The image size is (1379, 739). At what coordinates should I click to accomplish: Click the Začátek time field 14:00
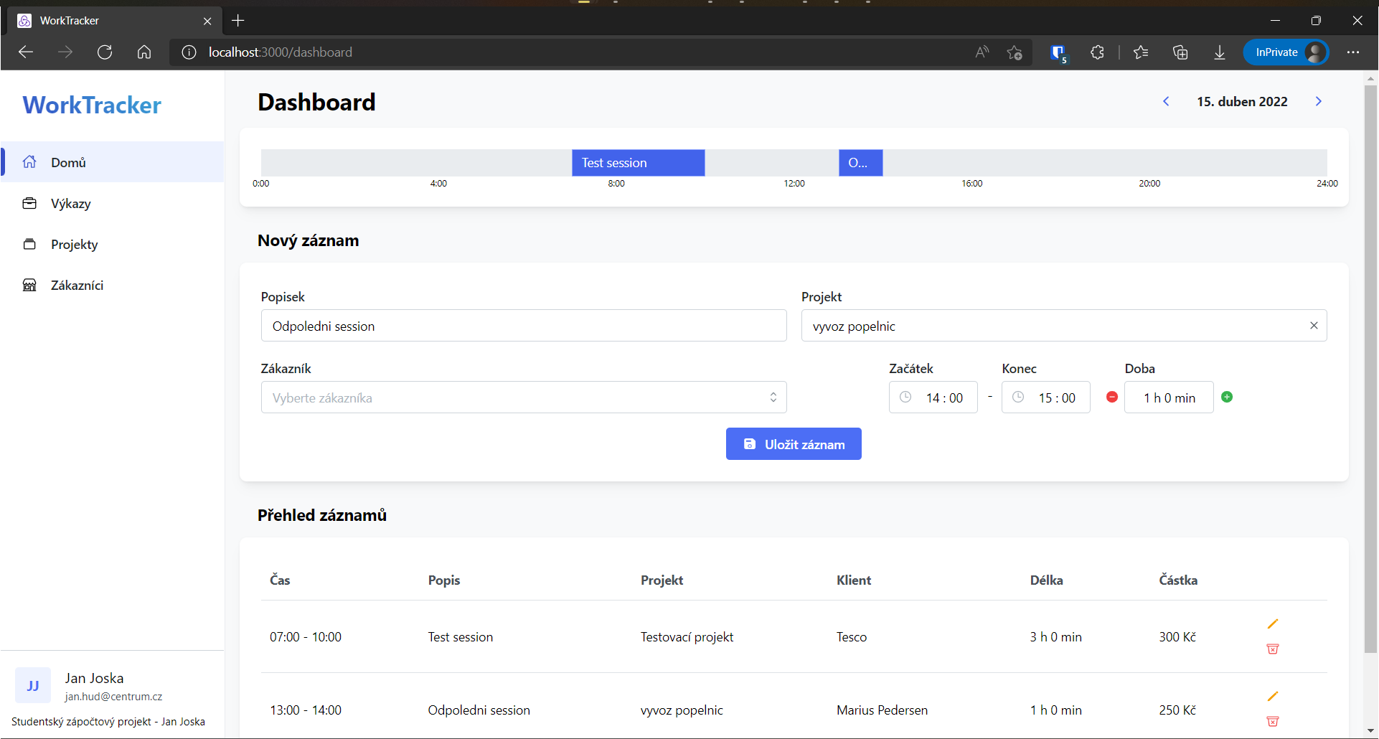coord(933,397)
